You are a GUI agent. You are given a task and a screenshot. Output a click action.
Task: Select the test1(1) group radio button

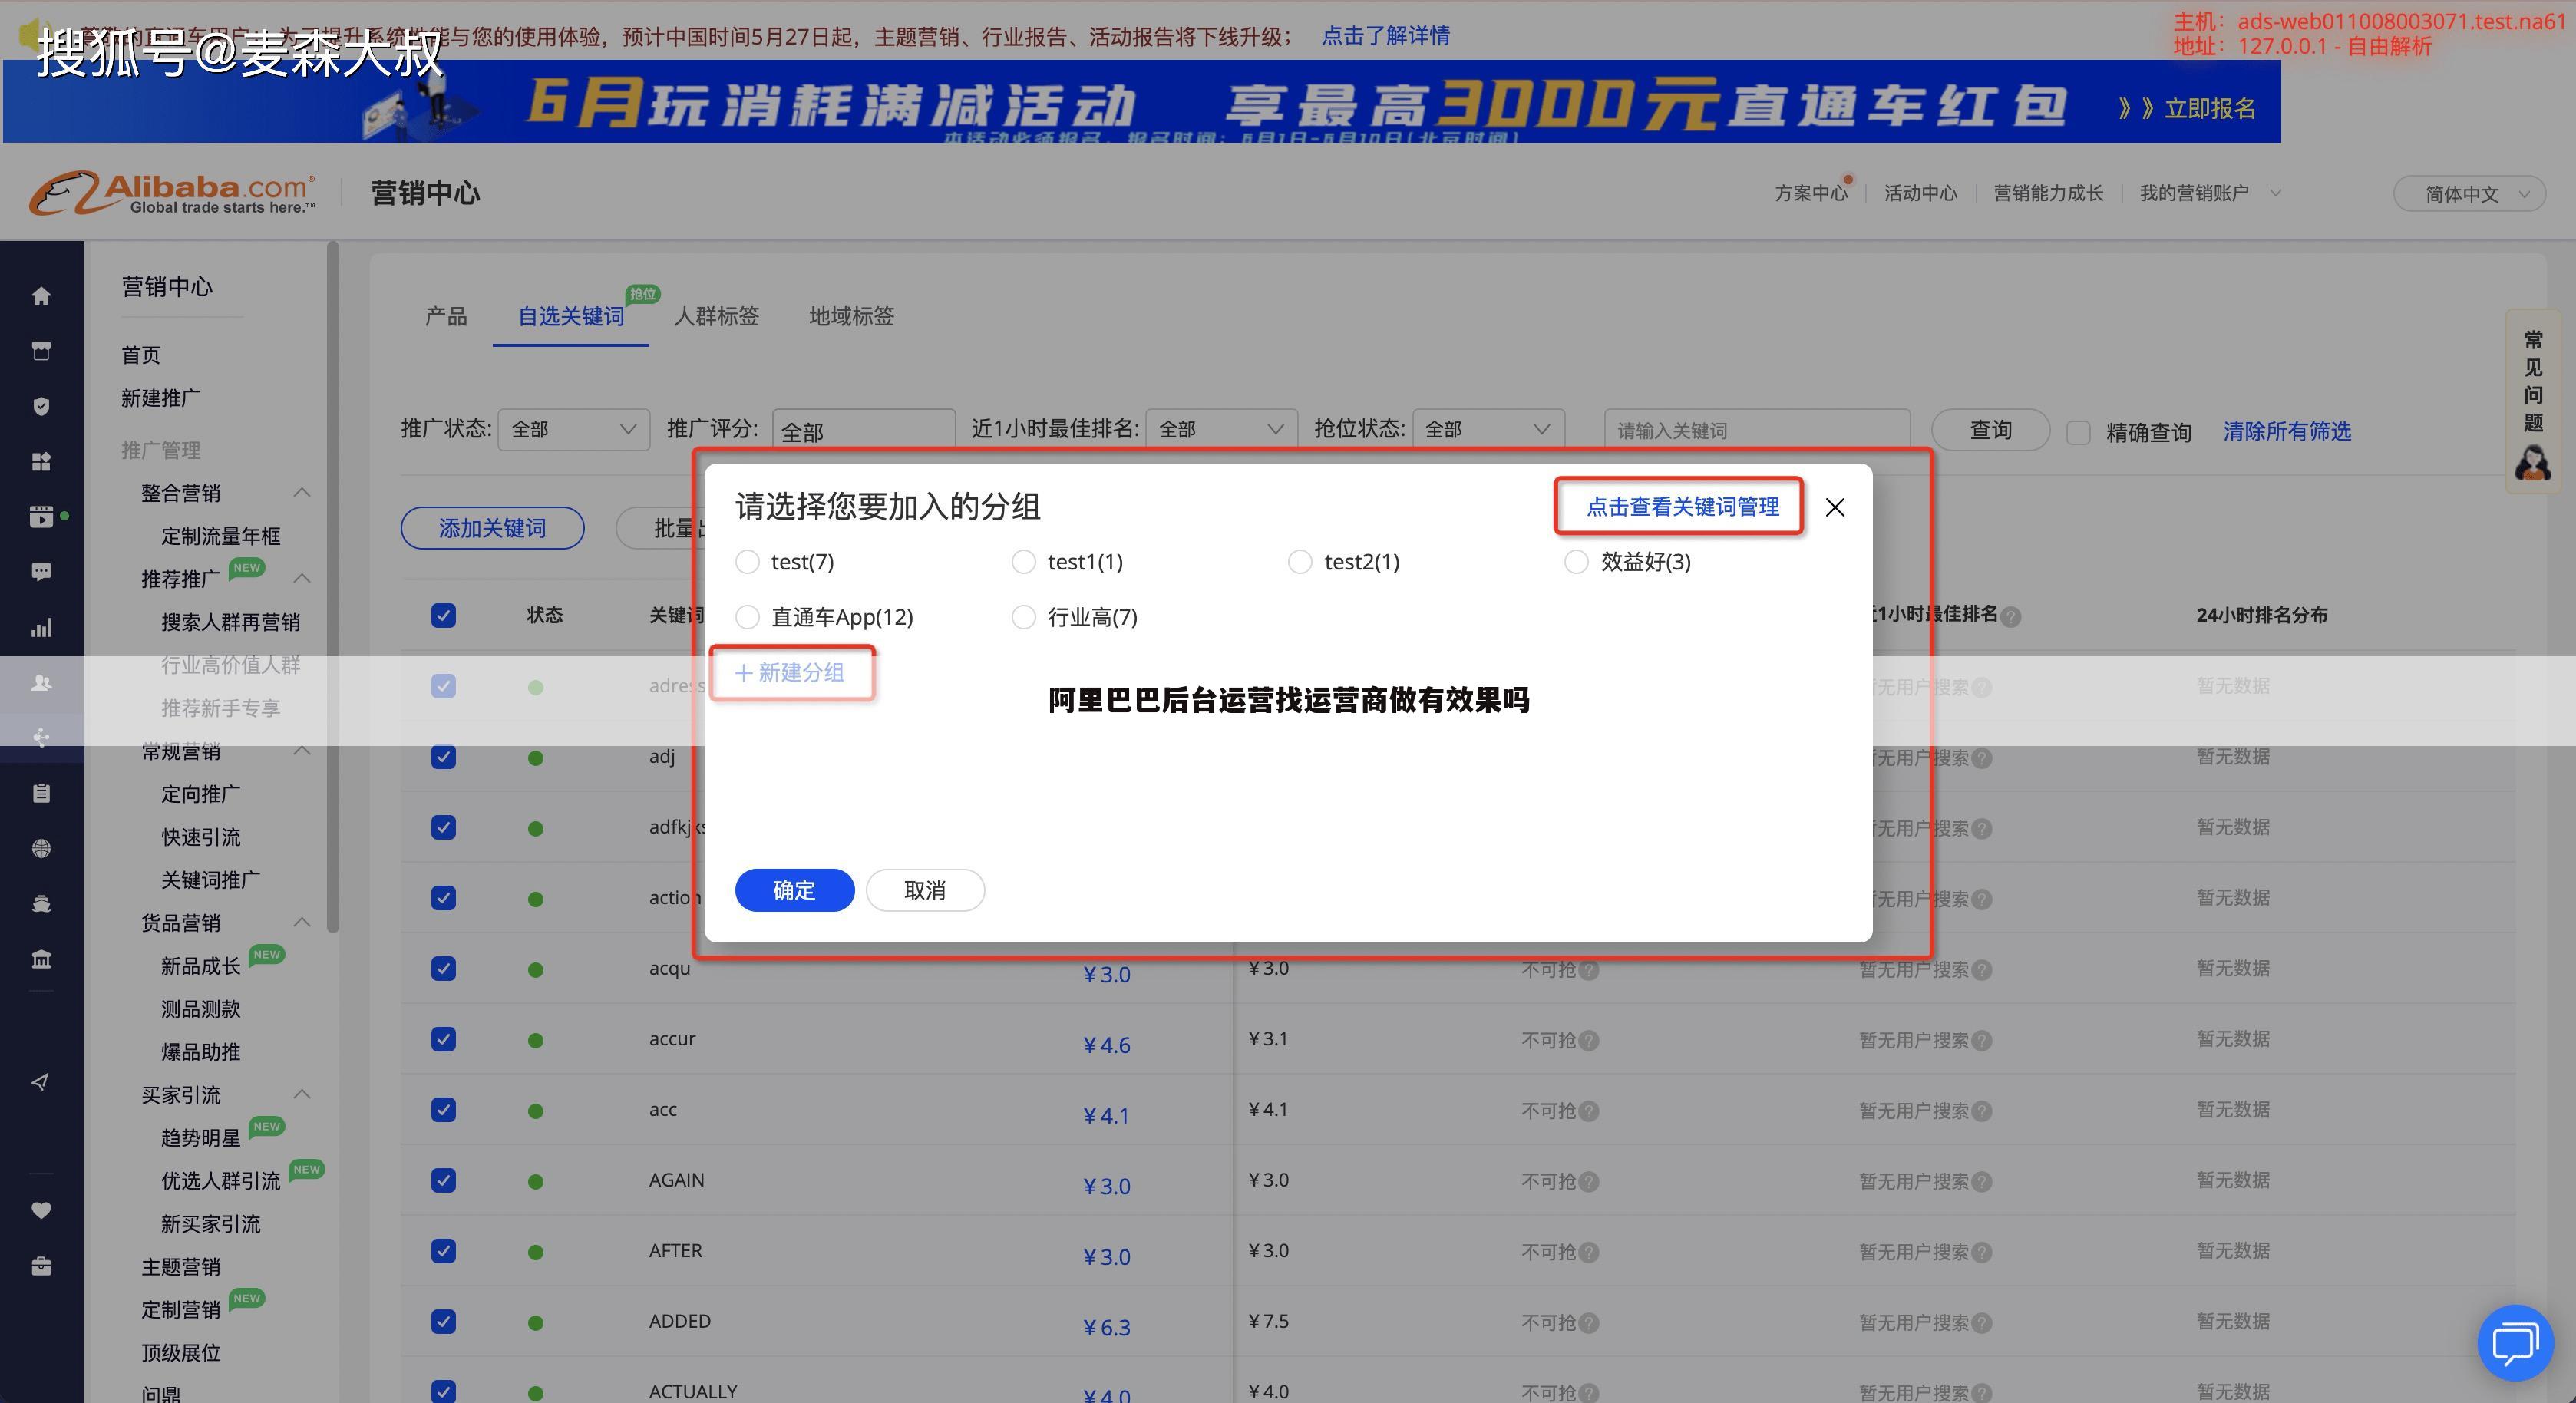1023,562
